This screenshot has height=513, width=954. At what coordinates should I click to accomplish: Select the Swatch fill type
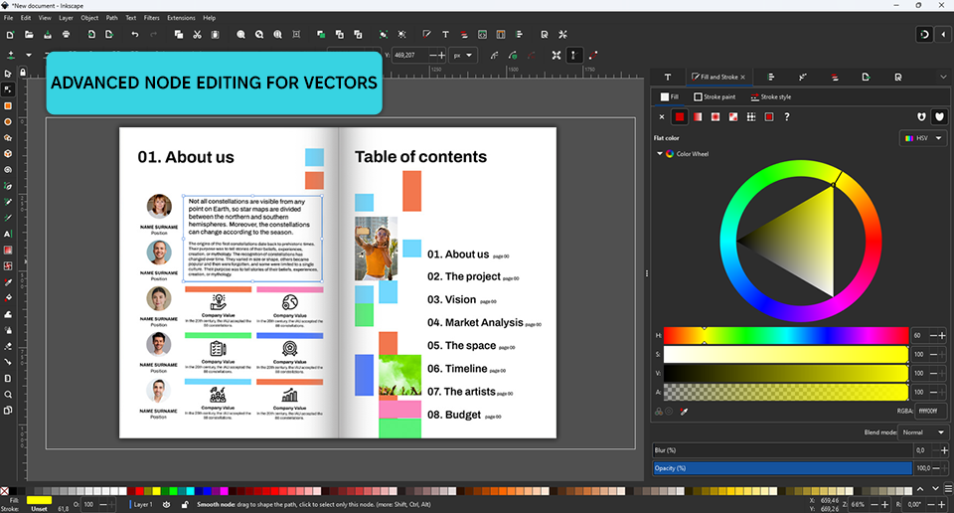[x=769, y=117]
